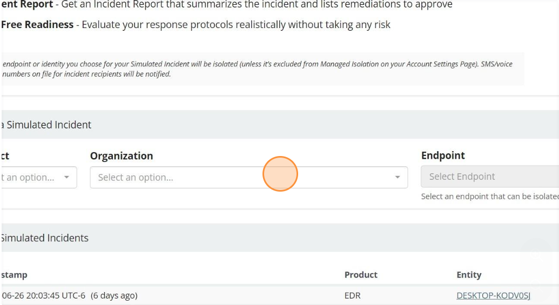This screenshot has width=559, height=305.
Task: Click the caret arrow of the leftmost dropdown
Action: 66,178
